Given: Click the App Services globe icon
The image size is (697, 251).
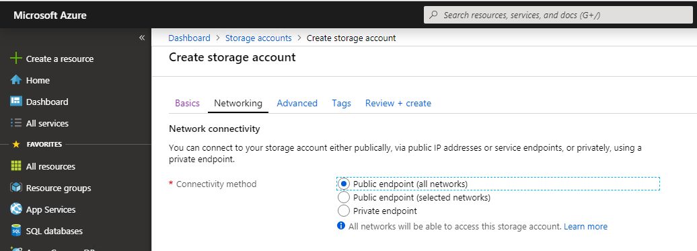Looking at the screenshot, I should pyautogui.click(x=15, y=209).
